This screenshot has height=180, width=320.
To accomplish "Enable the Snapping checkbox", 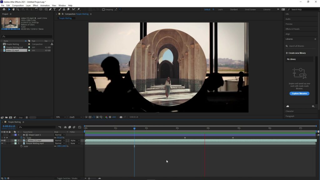I will [104, 9].
